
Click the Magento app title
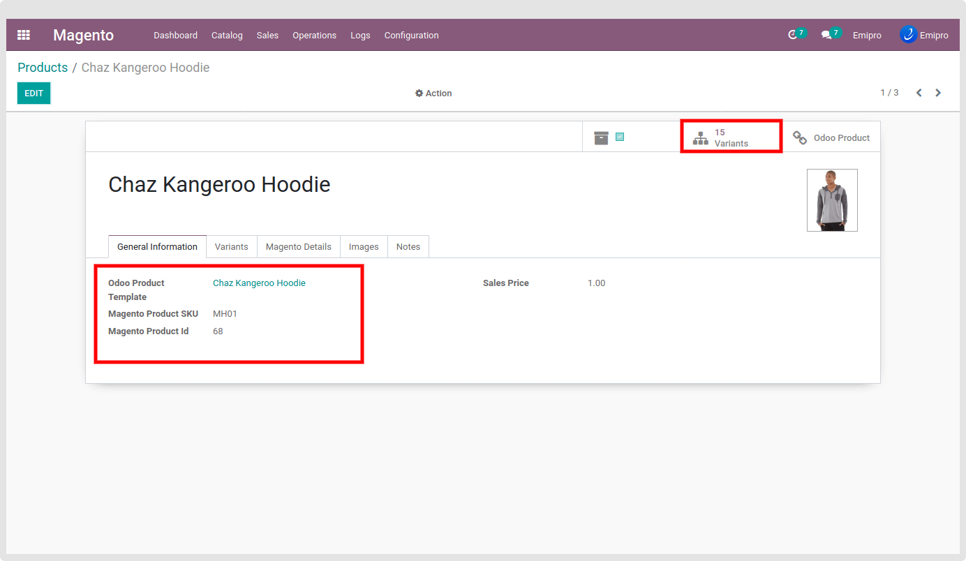pos(83,35)
